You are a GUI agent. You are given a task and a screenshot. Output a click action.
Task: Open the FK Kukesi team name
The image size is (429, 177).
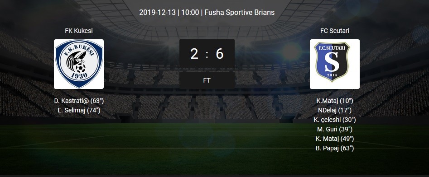tap(79, 31)
